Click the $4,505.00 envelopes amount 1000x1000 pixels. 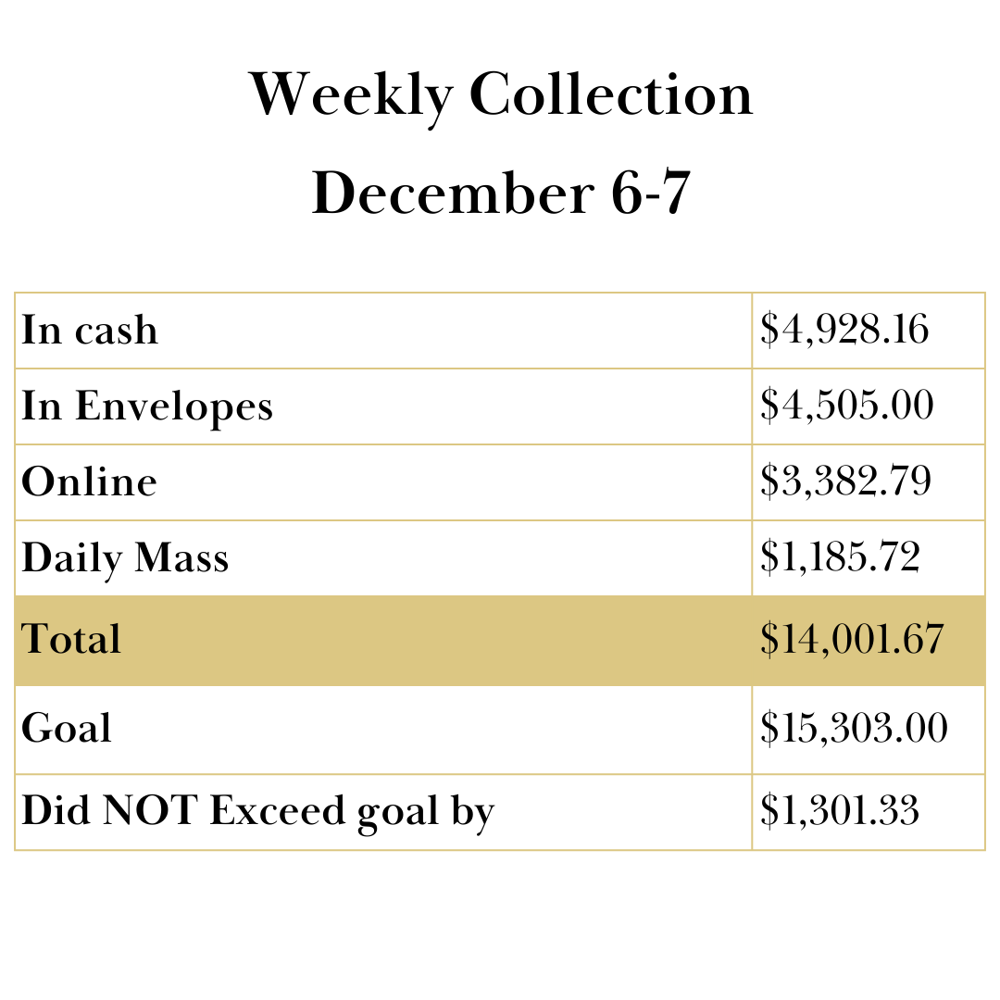[846, 406]
